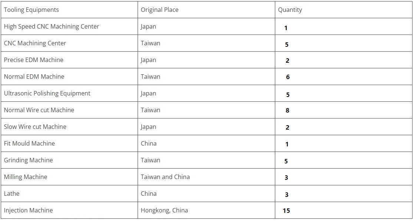Click the Milling Machine row label
Screen dimensions: 414x221
(26, 177)
